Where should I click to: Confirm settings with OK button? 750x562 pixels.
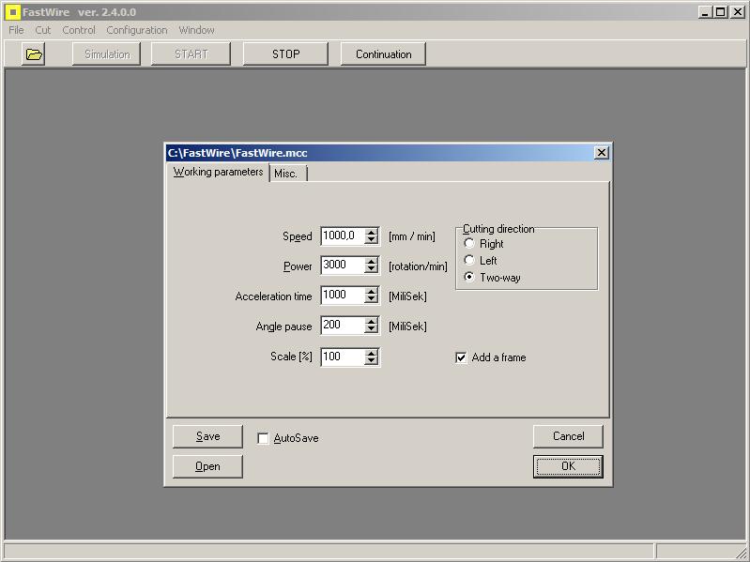(x=568, y=466)
